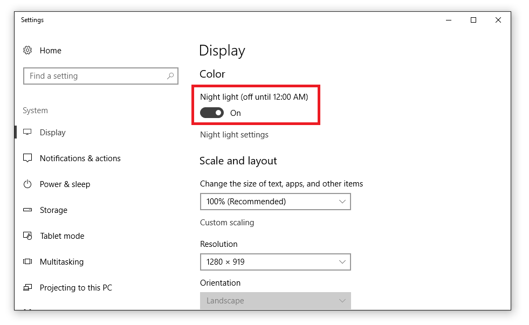
Task: Open the Landscape orientation dropdown
Action: (x=276, y=301)
